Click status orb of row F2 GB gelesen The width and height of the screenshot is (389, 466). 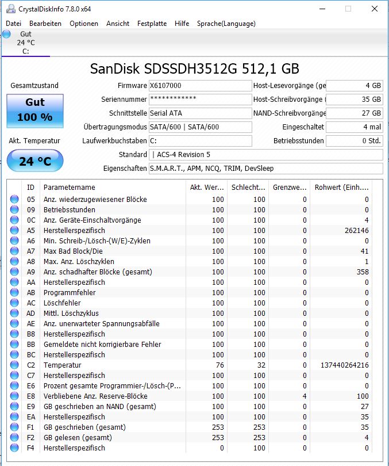[14, 437]
